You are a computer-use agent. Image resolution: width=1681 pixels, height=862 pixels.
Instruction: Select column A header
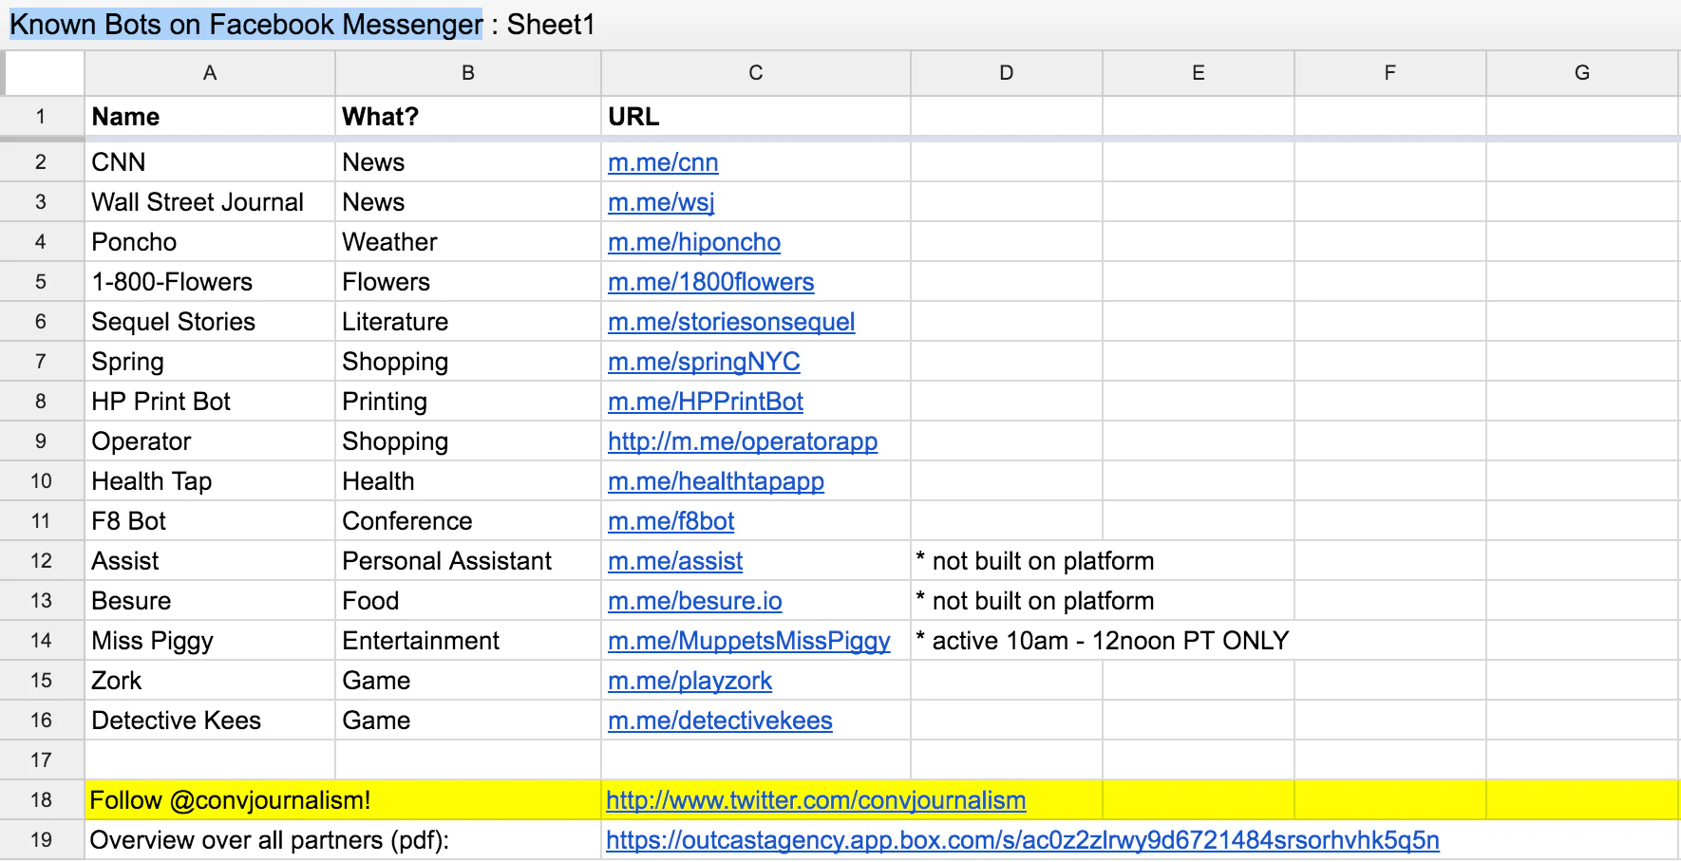tap(209, 72)
